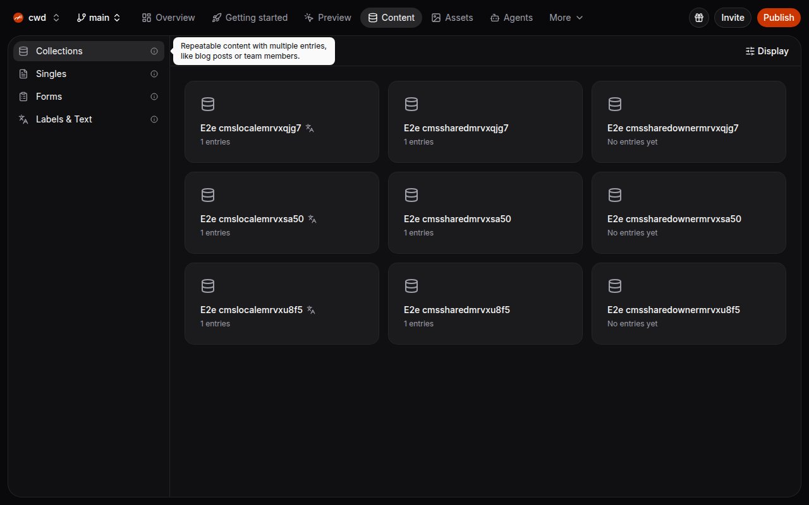Open the E2e cmssharedmrvxu8f5 collection
The height and width of the screenshot is (505, 809).
tap(485, 304)
